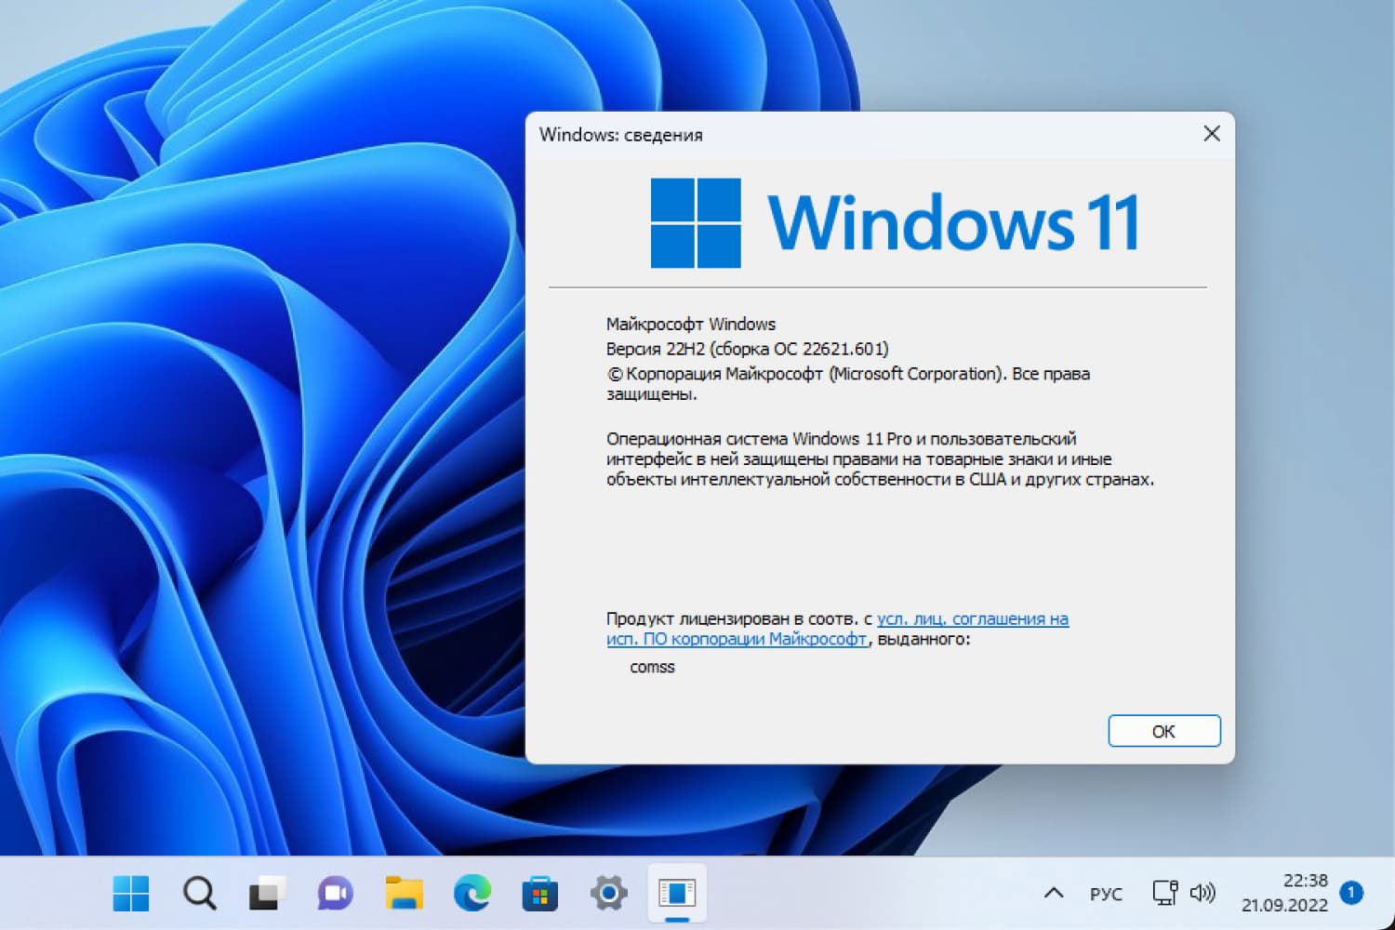This screenshot has height=930, width=1395.
Task: Open Task View from the taskbar
Action: [266, 893]
